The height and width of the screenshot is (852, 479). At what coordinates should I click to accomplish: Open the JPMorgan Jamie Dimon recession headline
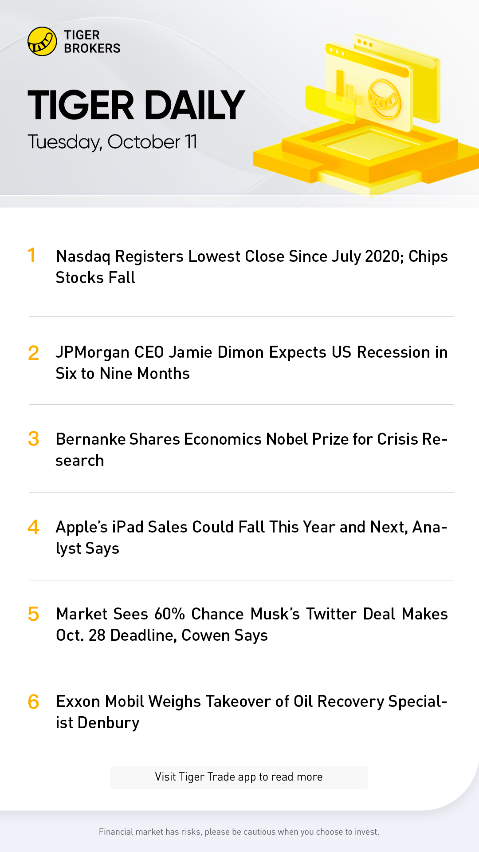[x=251, y=363]
